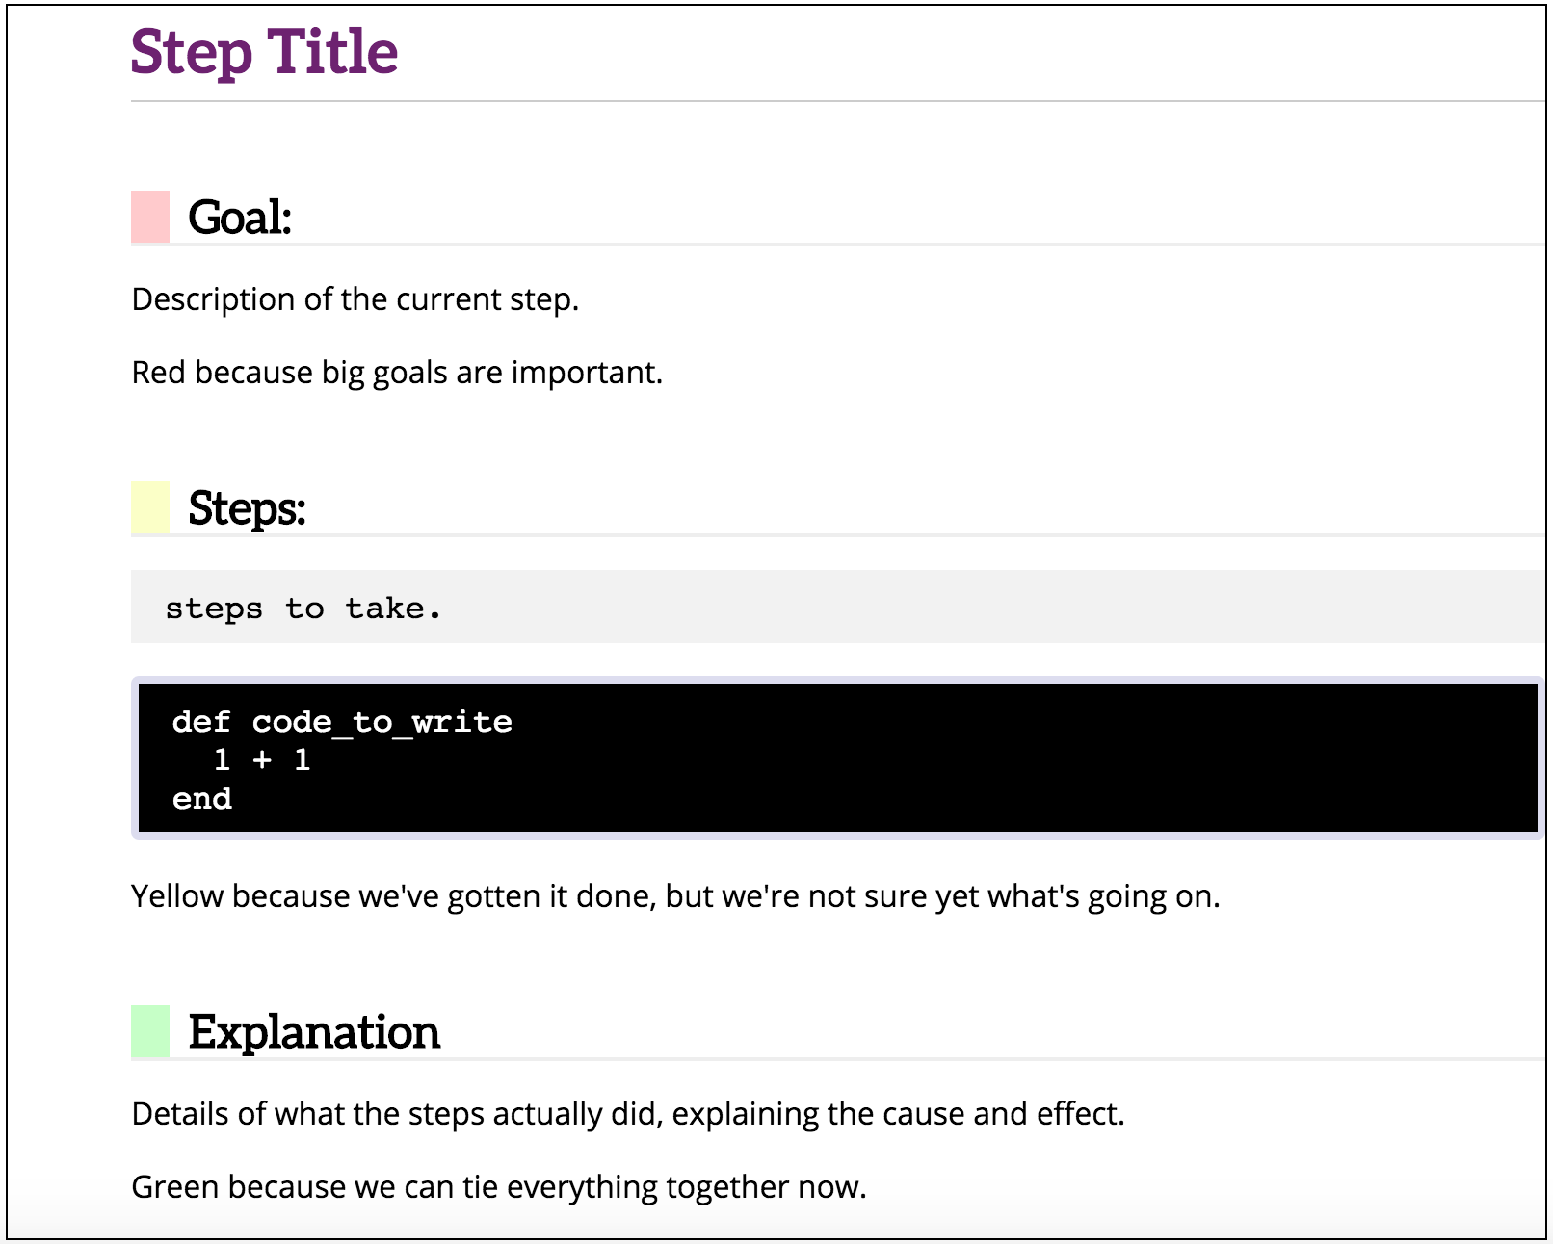Image resolution: width=1553 pixels, height=1244 pixels.
Task: Click the red square beside Goal
Action: pyautogui.click(x=150, y=217)
